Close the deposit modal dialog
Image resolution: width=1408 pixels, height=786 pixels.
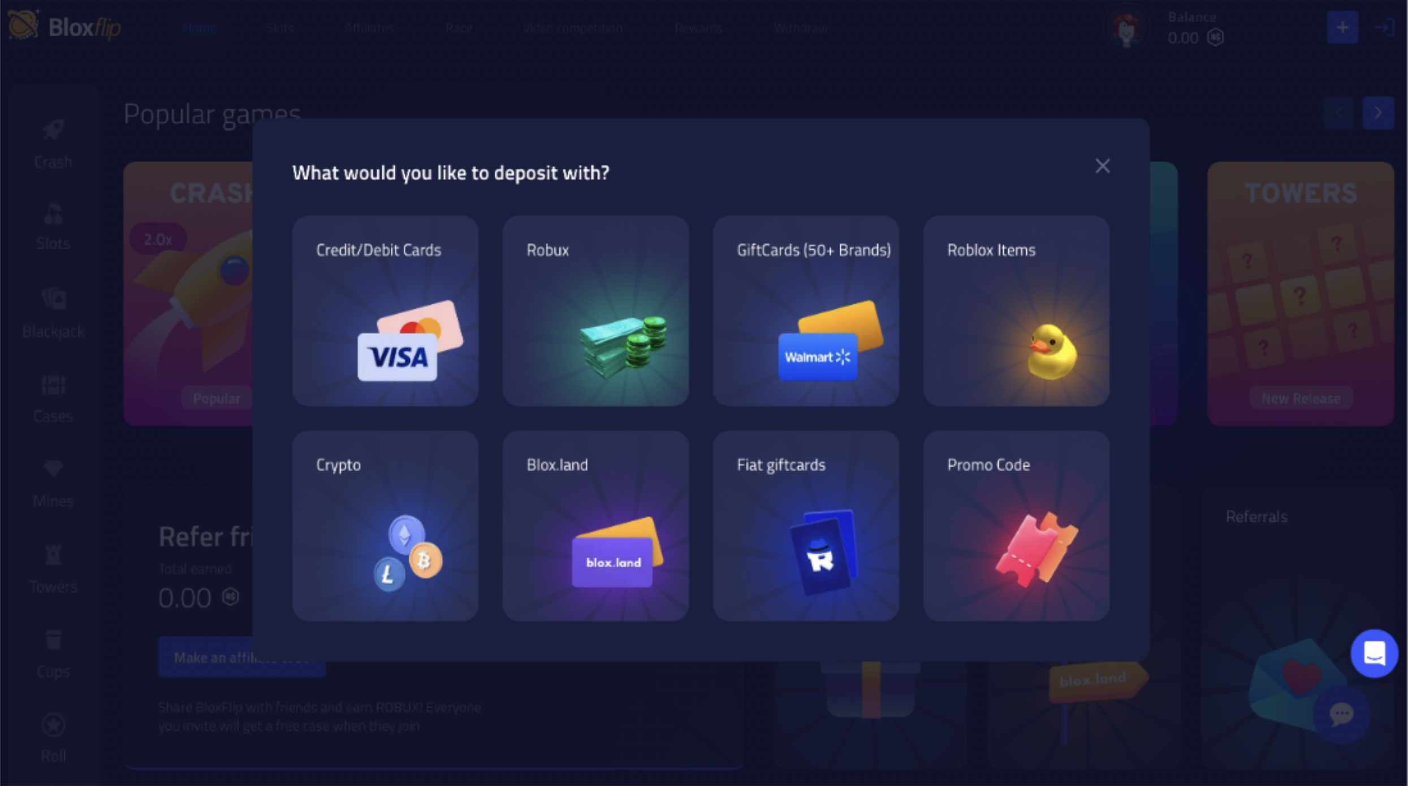pos(1103,165)
